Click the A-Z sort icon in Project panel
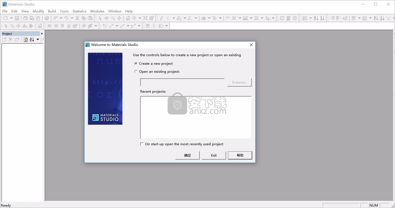395x208 pixels. (32, 40)
